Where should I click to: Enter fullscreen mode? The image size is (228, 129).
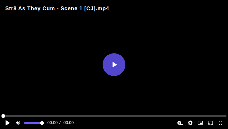coord(220,123)
